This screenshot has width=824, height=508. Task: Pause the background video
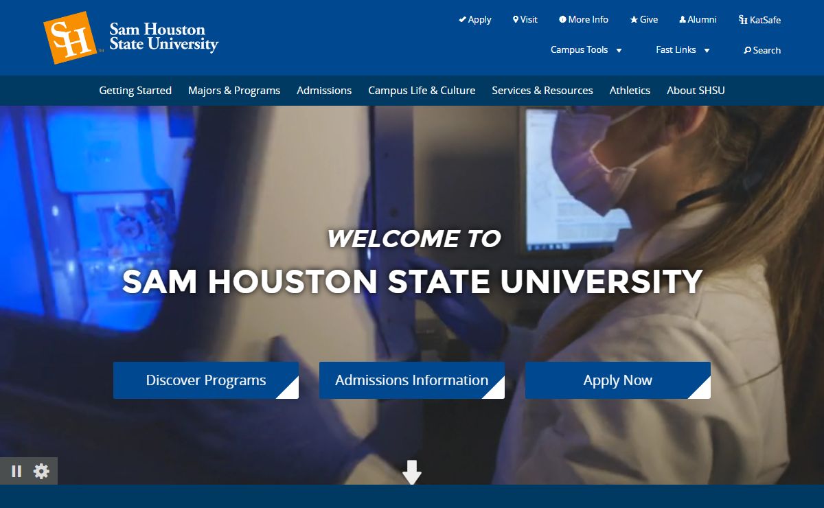(x=16, y=472)
